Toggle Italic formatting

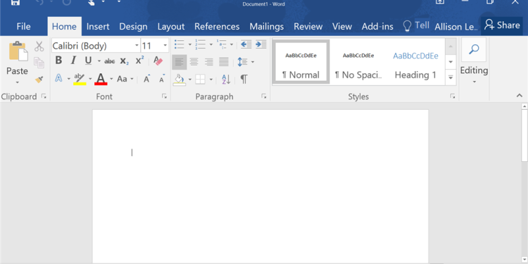point(73,61)
